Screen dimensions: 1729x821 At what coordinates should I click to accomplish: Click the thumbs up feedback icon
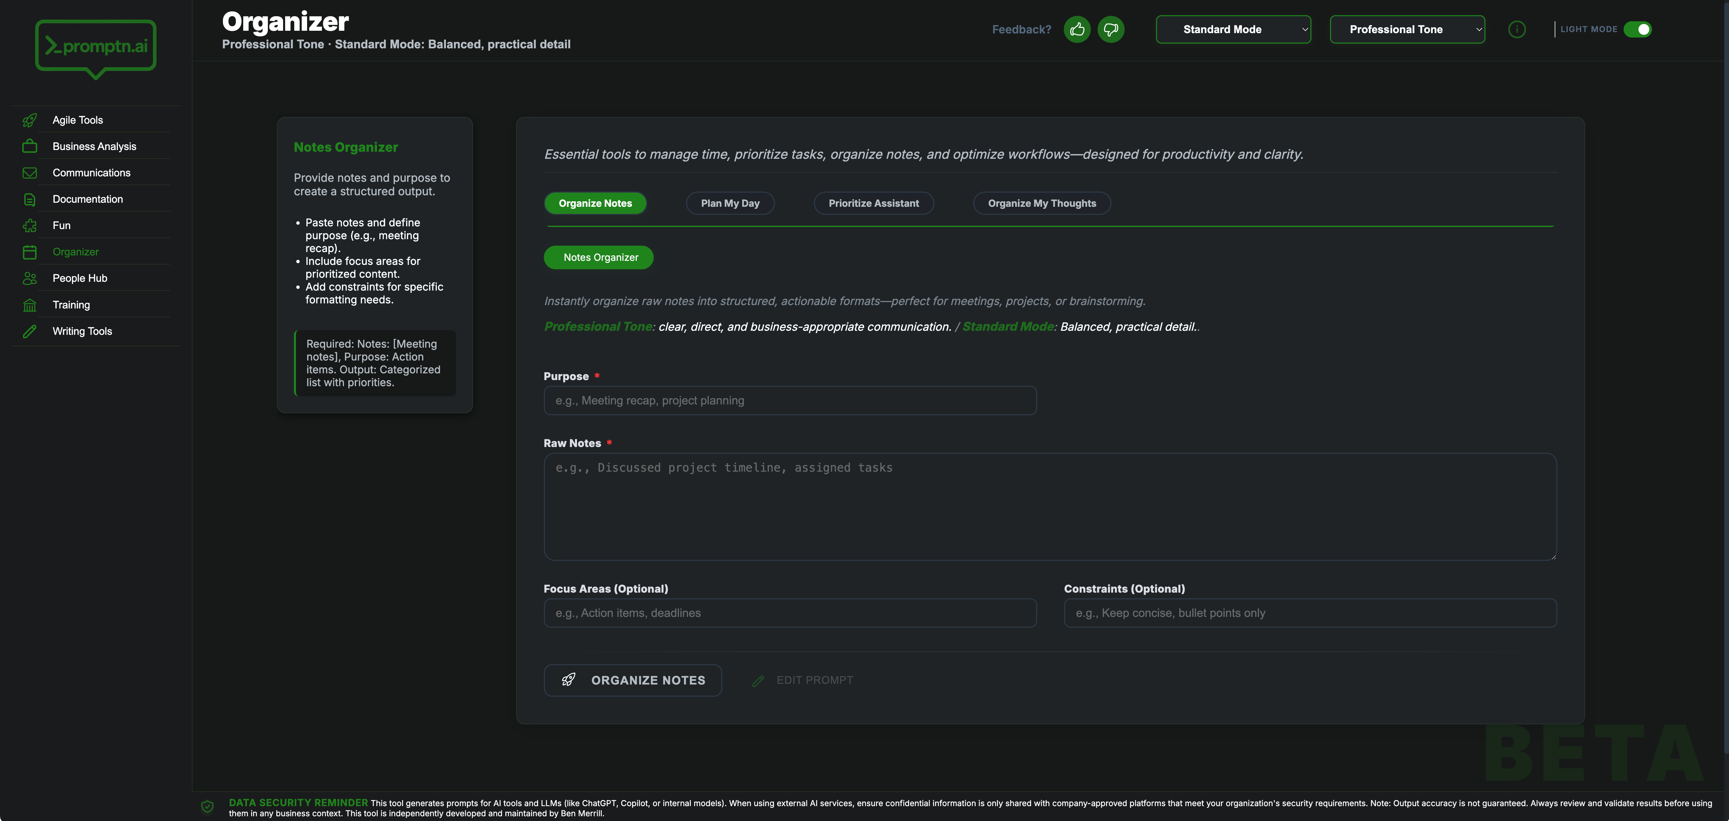(x=1077, y=29)
